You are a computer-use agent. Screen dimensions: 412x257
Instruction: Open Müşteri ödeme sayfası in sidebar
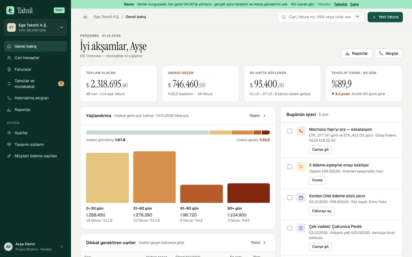(x=35, y=156)
